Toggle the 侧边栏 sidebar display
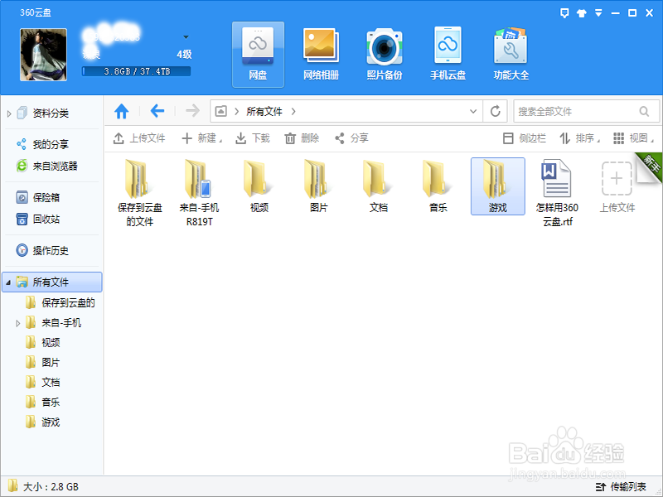Screen dimensions: 663x497 (525, 138)
